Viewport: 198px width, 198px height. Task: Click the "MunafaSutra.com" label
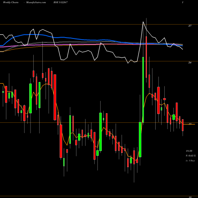(36, 2)
